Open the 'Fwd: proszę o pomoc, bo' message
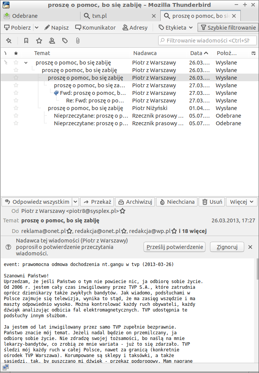The width and height of the screenshot is (259, 373). click(93, 93)
